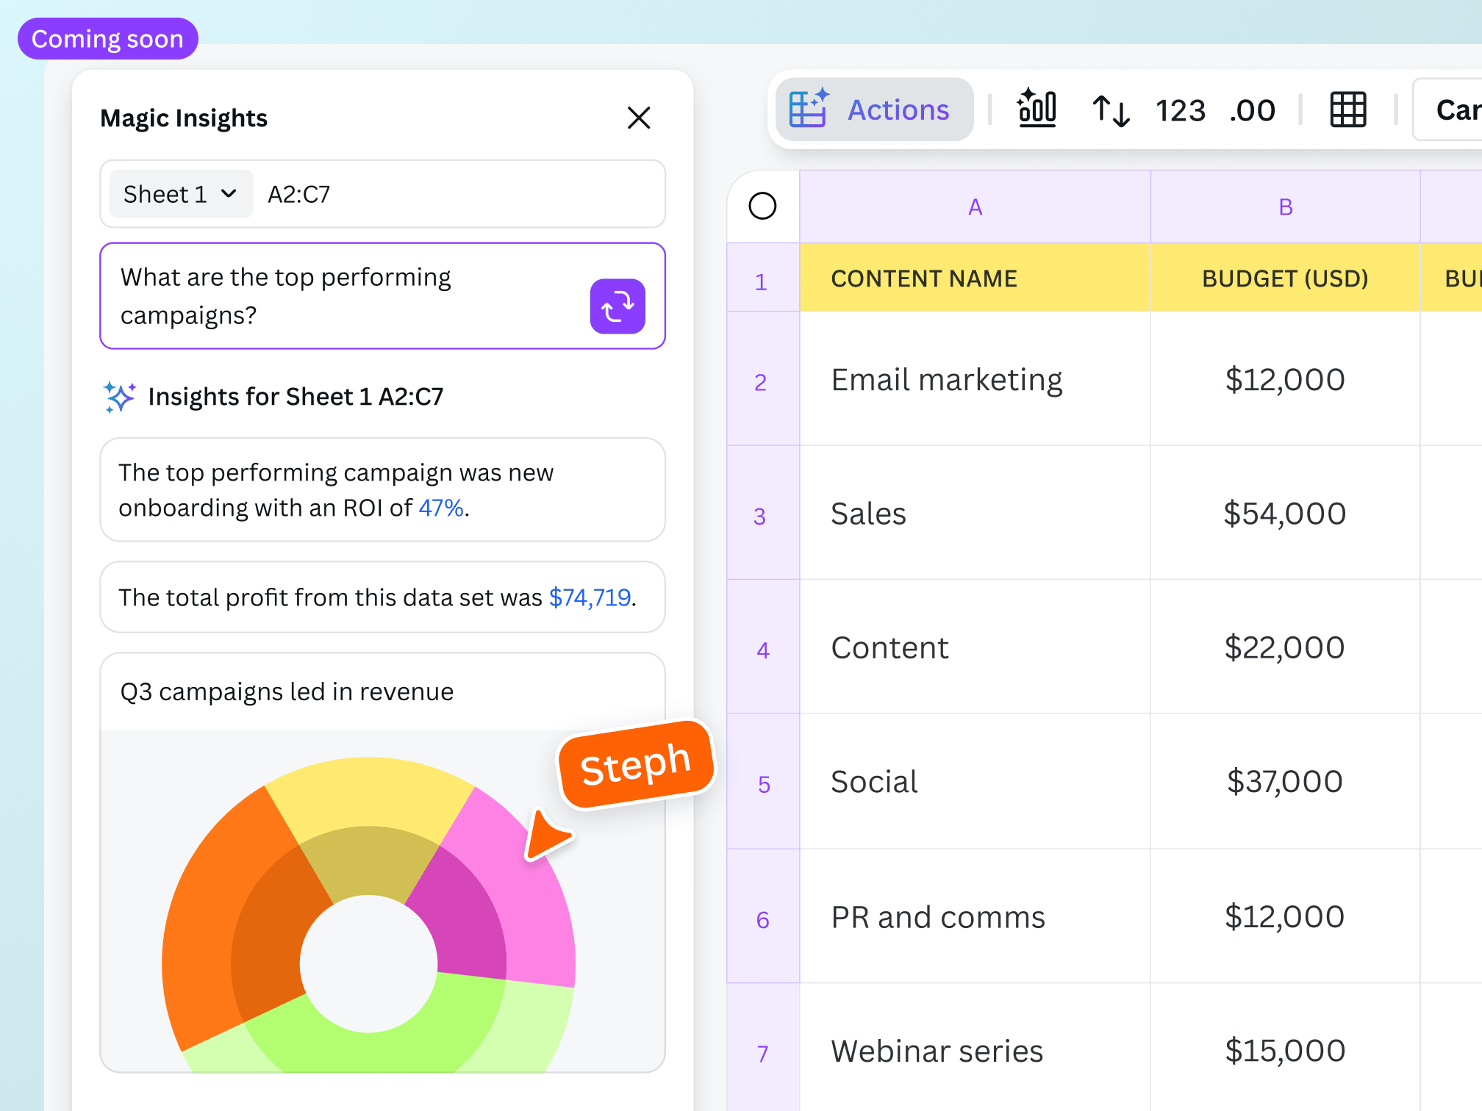Screen dimensions: 1482x1111
Task: Click the sparkle icon beside Insights for Sheet 1
Action: (120, 397)
